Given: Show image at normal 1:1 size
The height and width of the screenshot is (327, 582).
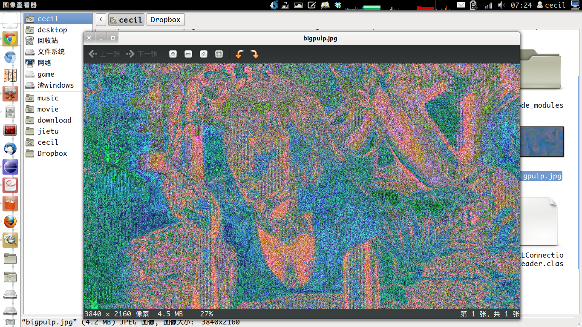Looking at the screenshot, I should (x=204, y=54).
